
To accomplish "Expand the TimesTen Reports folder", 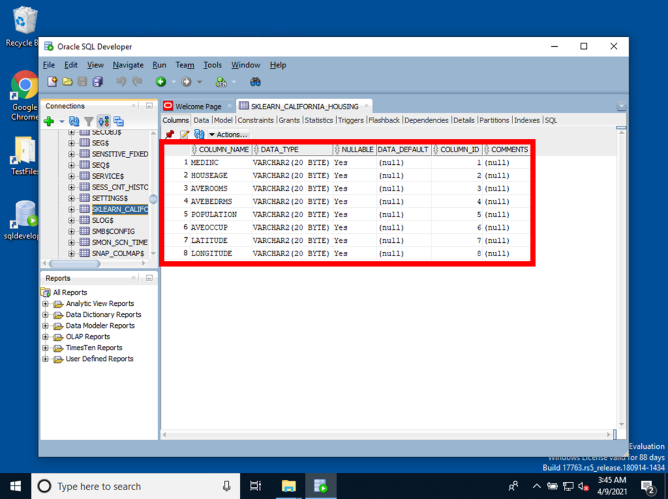I will tap(46, 348).
